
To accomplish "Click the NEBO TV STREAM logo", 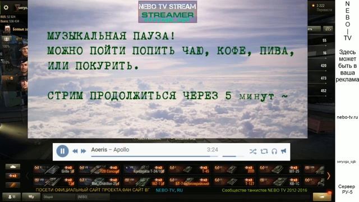I will pos(168,12).
